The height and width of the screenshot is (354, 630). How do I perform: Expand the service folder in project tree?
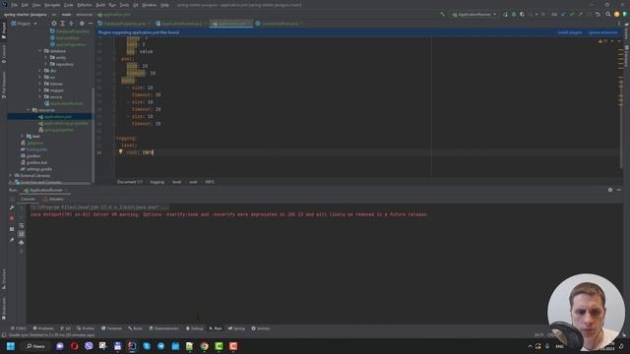tap(40, 96)
